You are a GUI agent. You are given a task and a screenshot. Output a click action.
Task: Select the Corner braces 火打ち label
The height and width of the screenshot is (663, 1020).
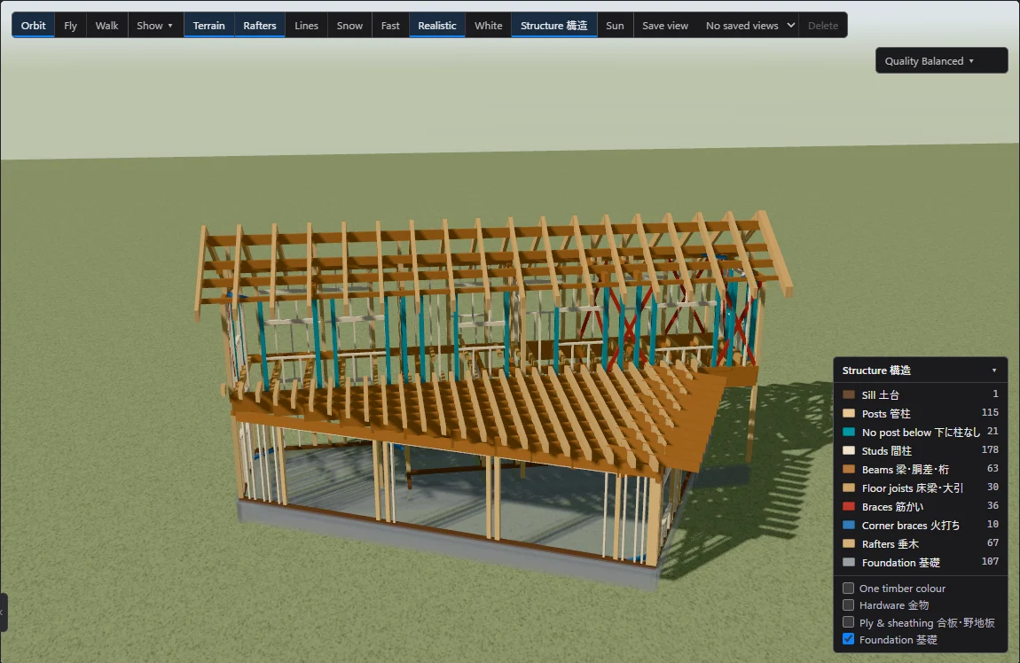coord(911,526)
